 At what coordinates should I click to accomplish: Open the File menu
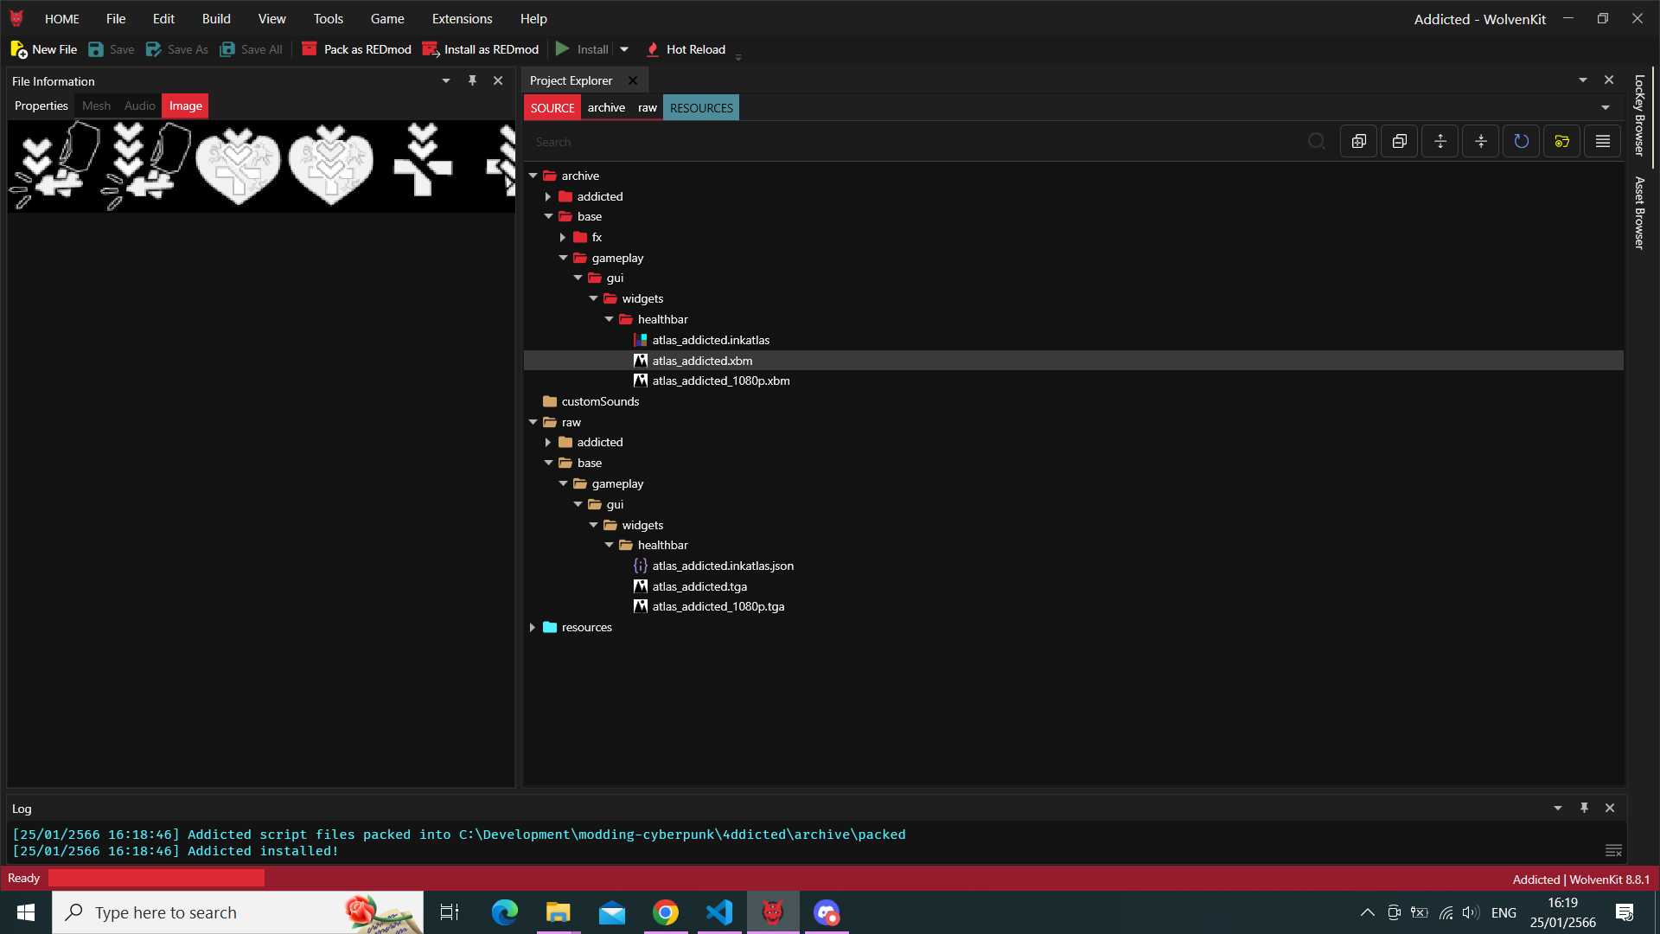point(116,19)
